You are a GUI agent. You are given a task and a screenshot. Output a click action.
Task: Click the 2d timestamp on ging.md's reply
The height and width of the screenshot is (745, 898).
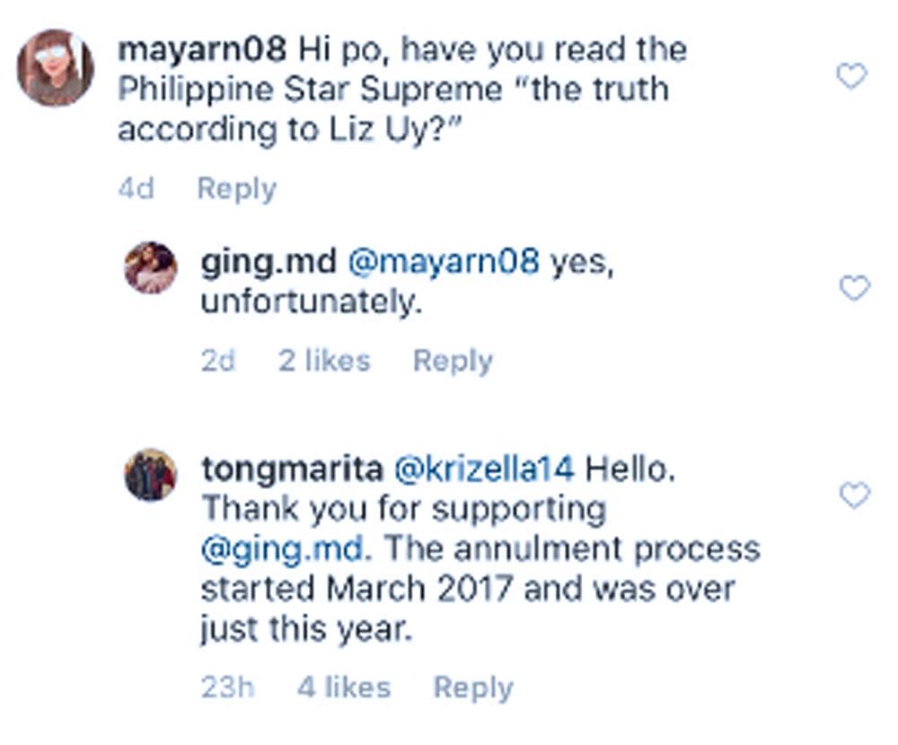[218, 361]
